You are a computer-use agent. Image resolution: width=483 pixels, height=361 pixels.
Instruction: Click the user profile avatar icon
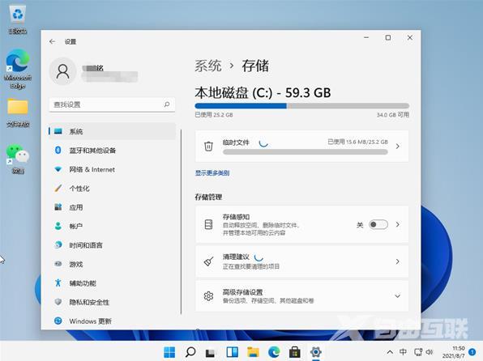pos(63,71)
